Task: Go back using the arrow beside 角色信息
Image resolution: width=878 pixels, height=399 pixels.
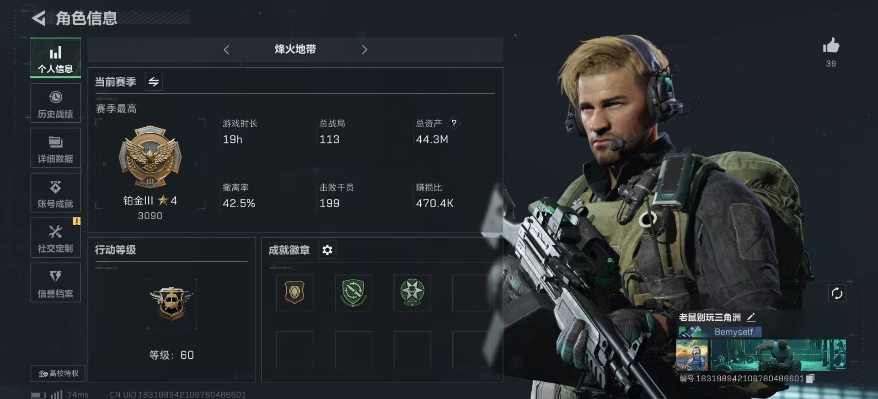Action: (39, 18)
